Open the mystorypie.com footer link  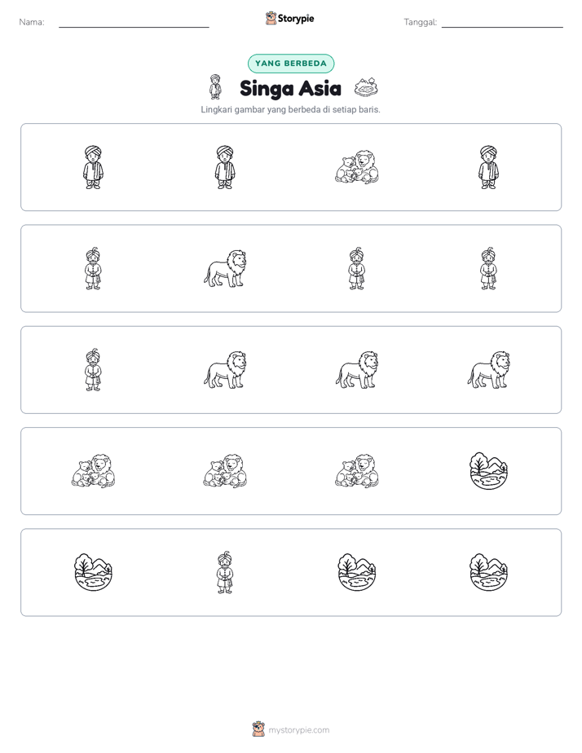tap(298, 730)
